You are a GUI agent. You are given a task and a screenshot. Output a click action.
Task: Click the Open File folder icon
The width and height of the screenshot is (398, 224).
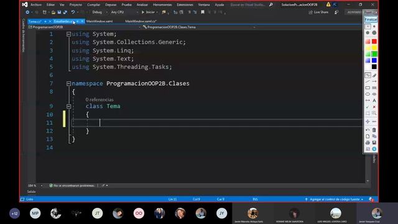pos(53,12)
